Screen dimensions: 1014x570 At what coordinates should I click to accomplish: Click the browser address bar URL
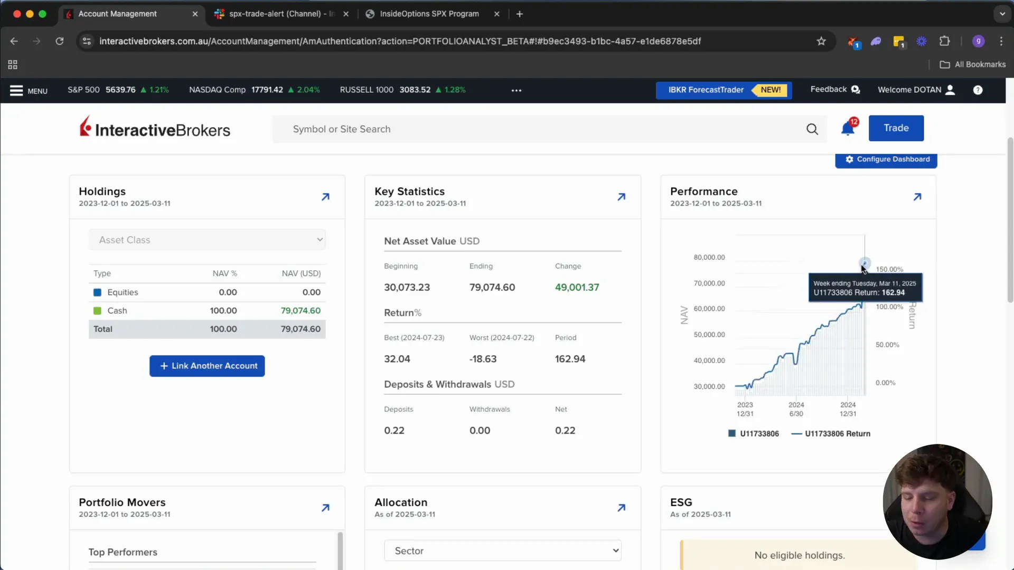(x=400, y=41)
